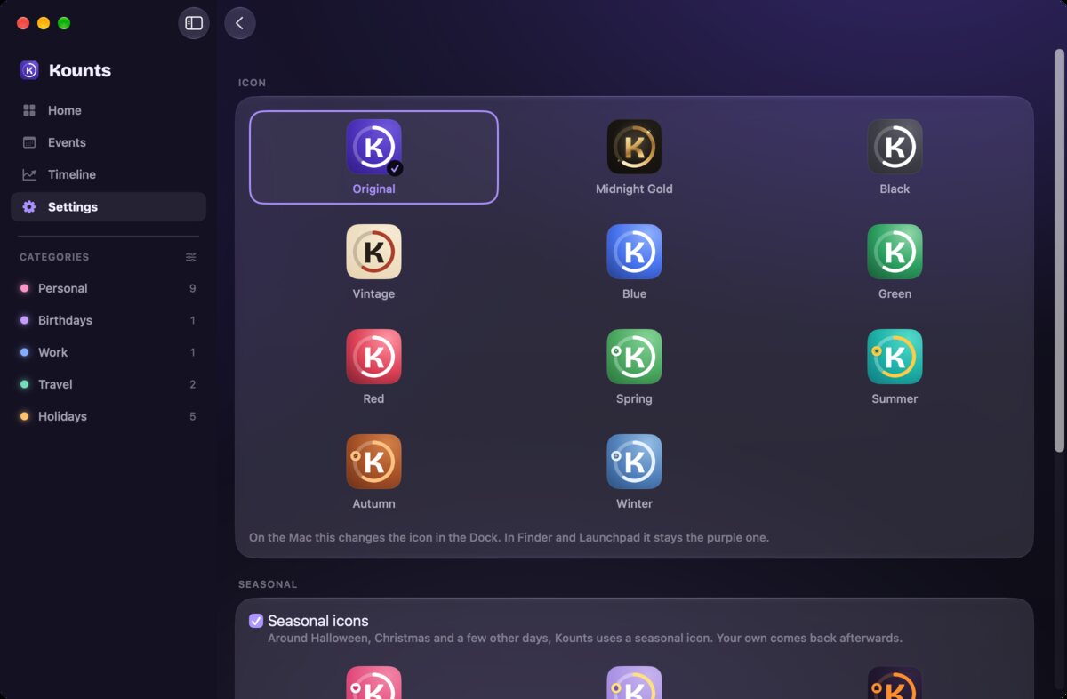Screen dimensions: 1067x699
Task: Show the Travel category
Action: [x=108, y=384]
